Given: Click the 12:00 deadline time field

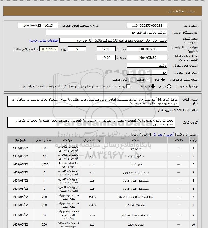Looking at the screenshot, I should [106, 49].
